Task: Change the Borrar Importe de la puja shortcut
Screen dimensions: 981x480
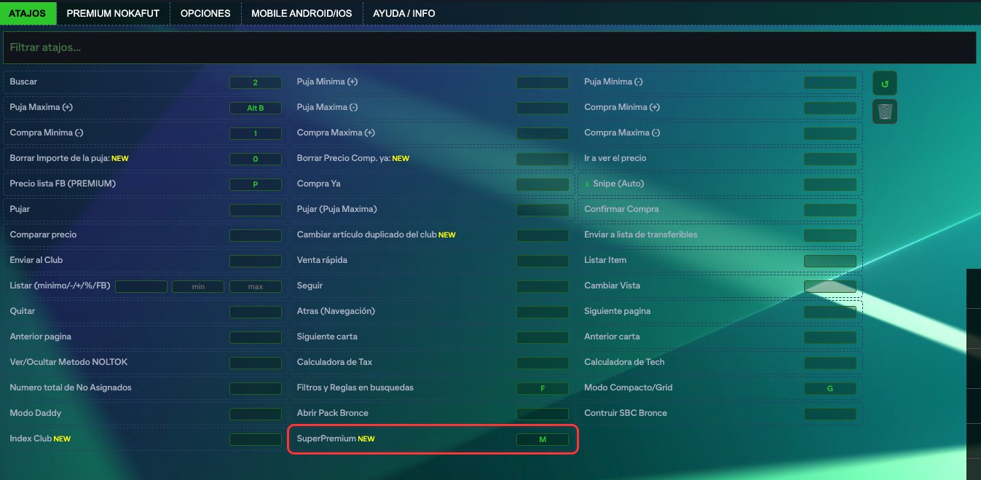Action: [256, 160]
